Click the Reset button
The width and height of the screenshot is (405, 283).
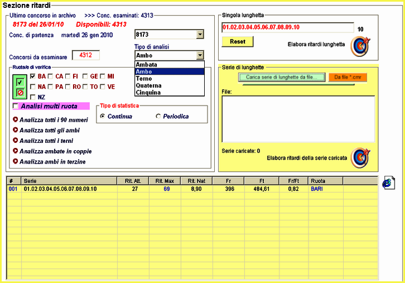[x=238, y=42]
